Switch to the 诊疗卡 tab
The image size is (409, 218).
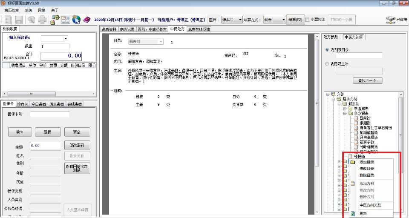(x=23, y=104)
